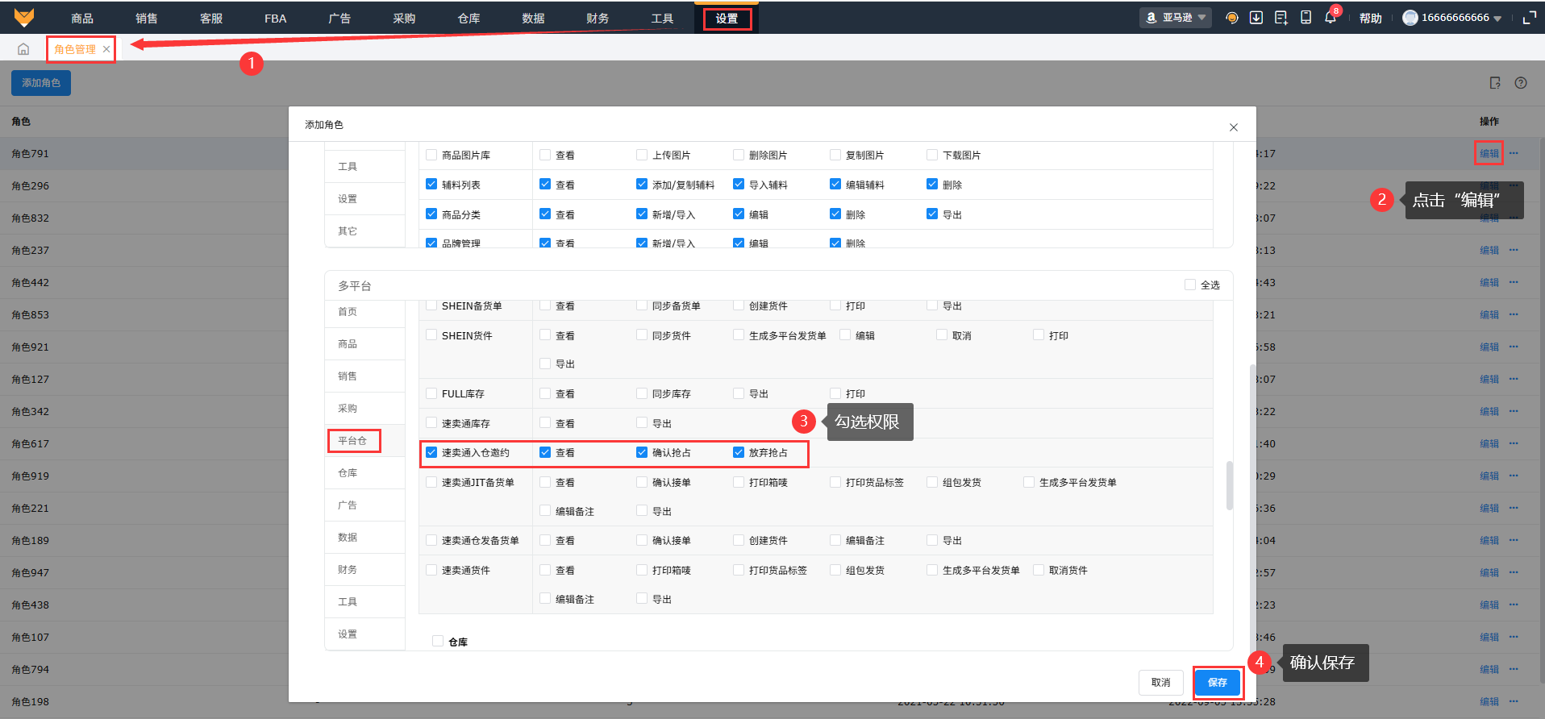Click the 取消 button
Screen dimensions: 1545x719
click(1160, 683)
